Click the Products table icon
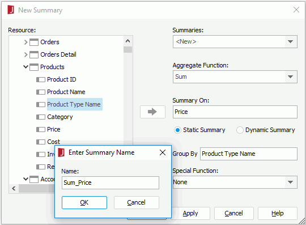306x225 pixels. pos(34,67)
